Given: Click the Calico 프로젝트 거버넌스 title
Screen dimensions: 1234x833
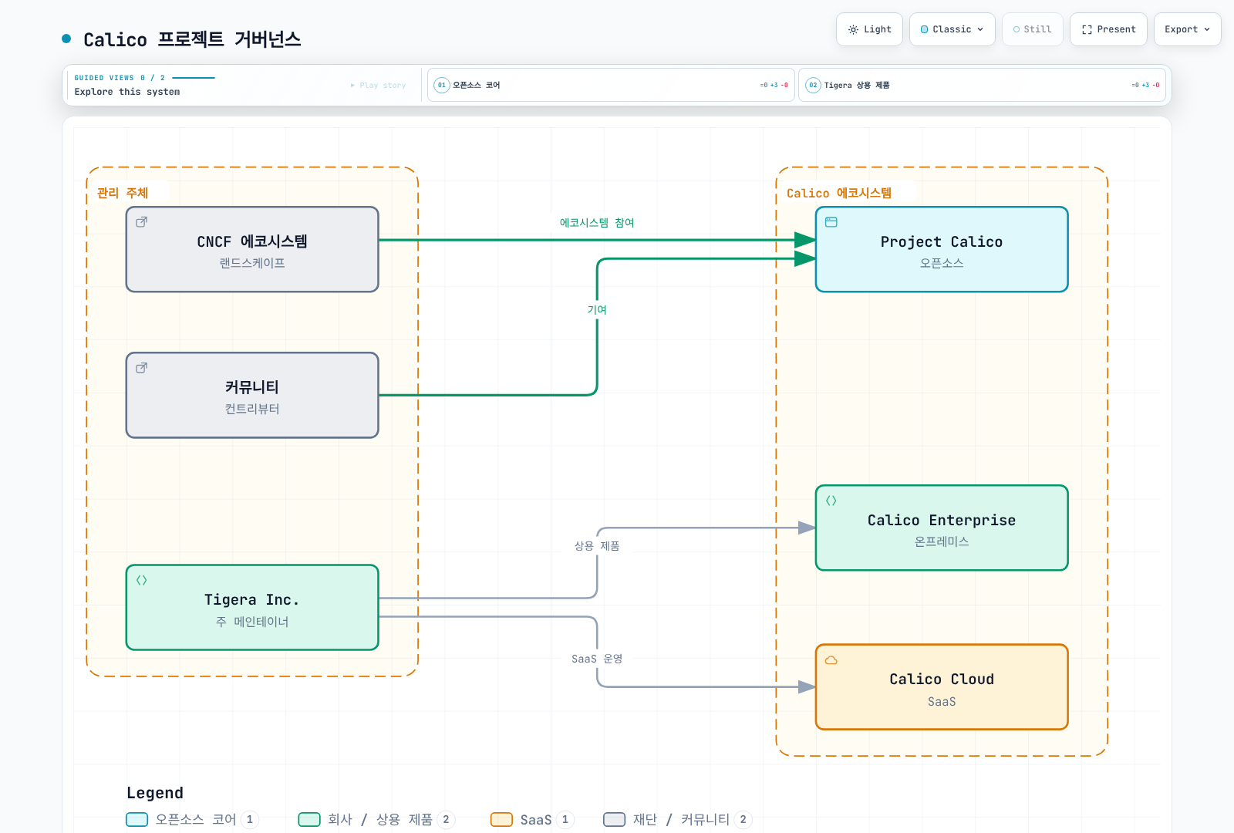Looking at the screenshot, I should [x=192, y=39].
